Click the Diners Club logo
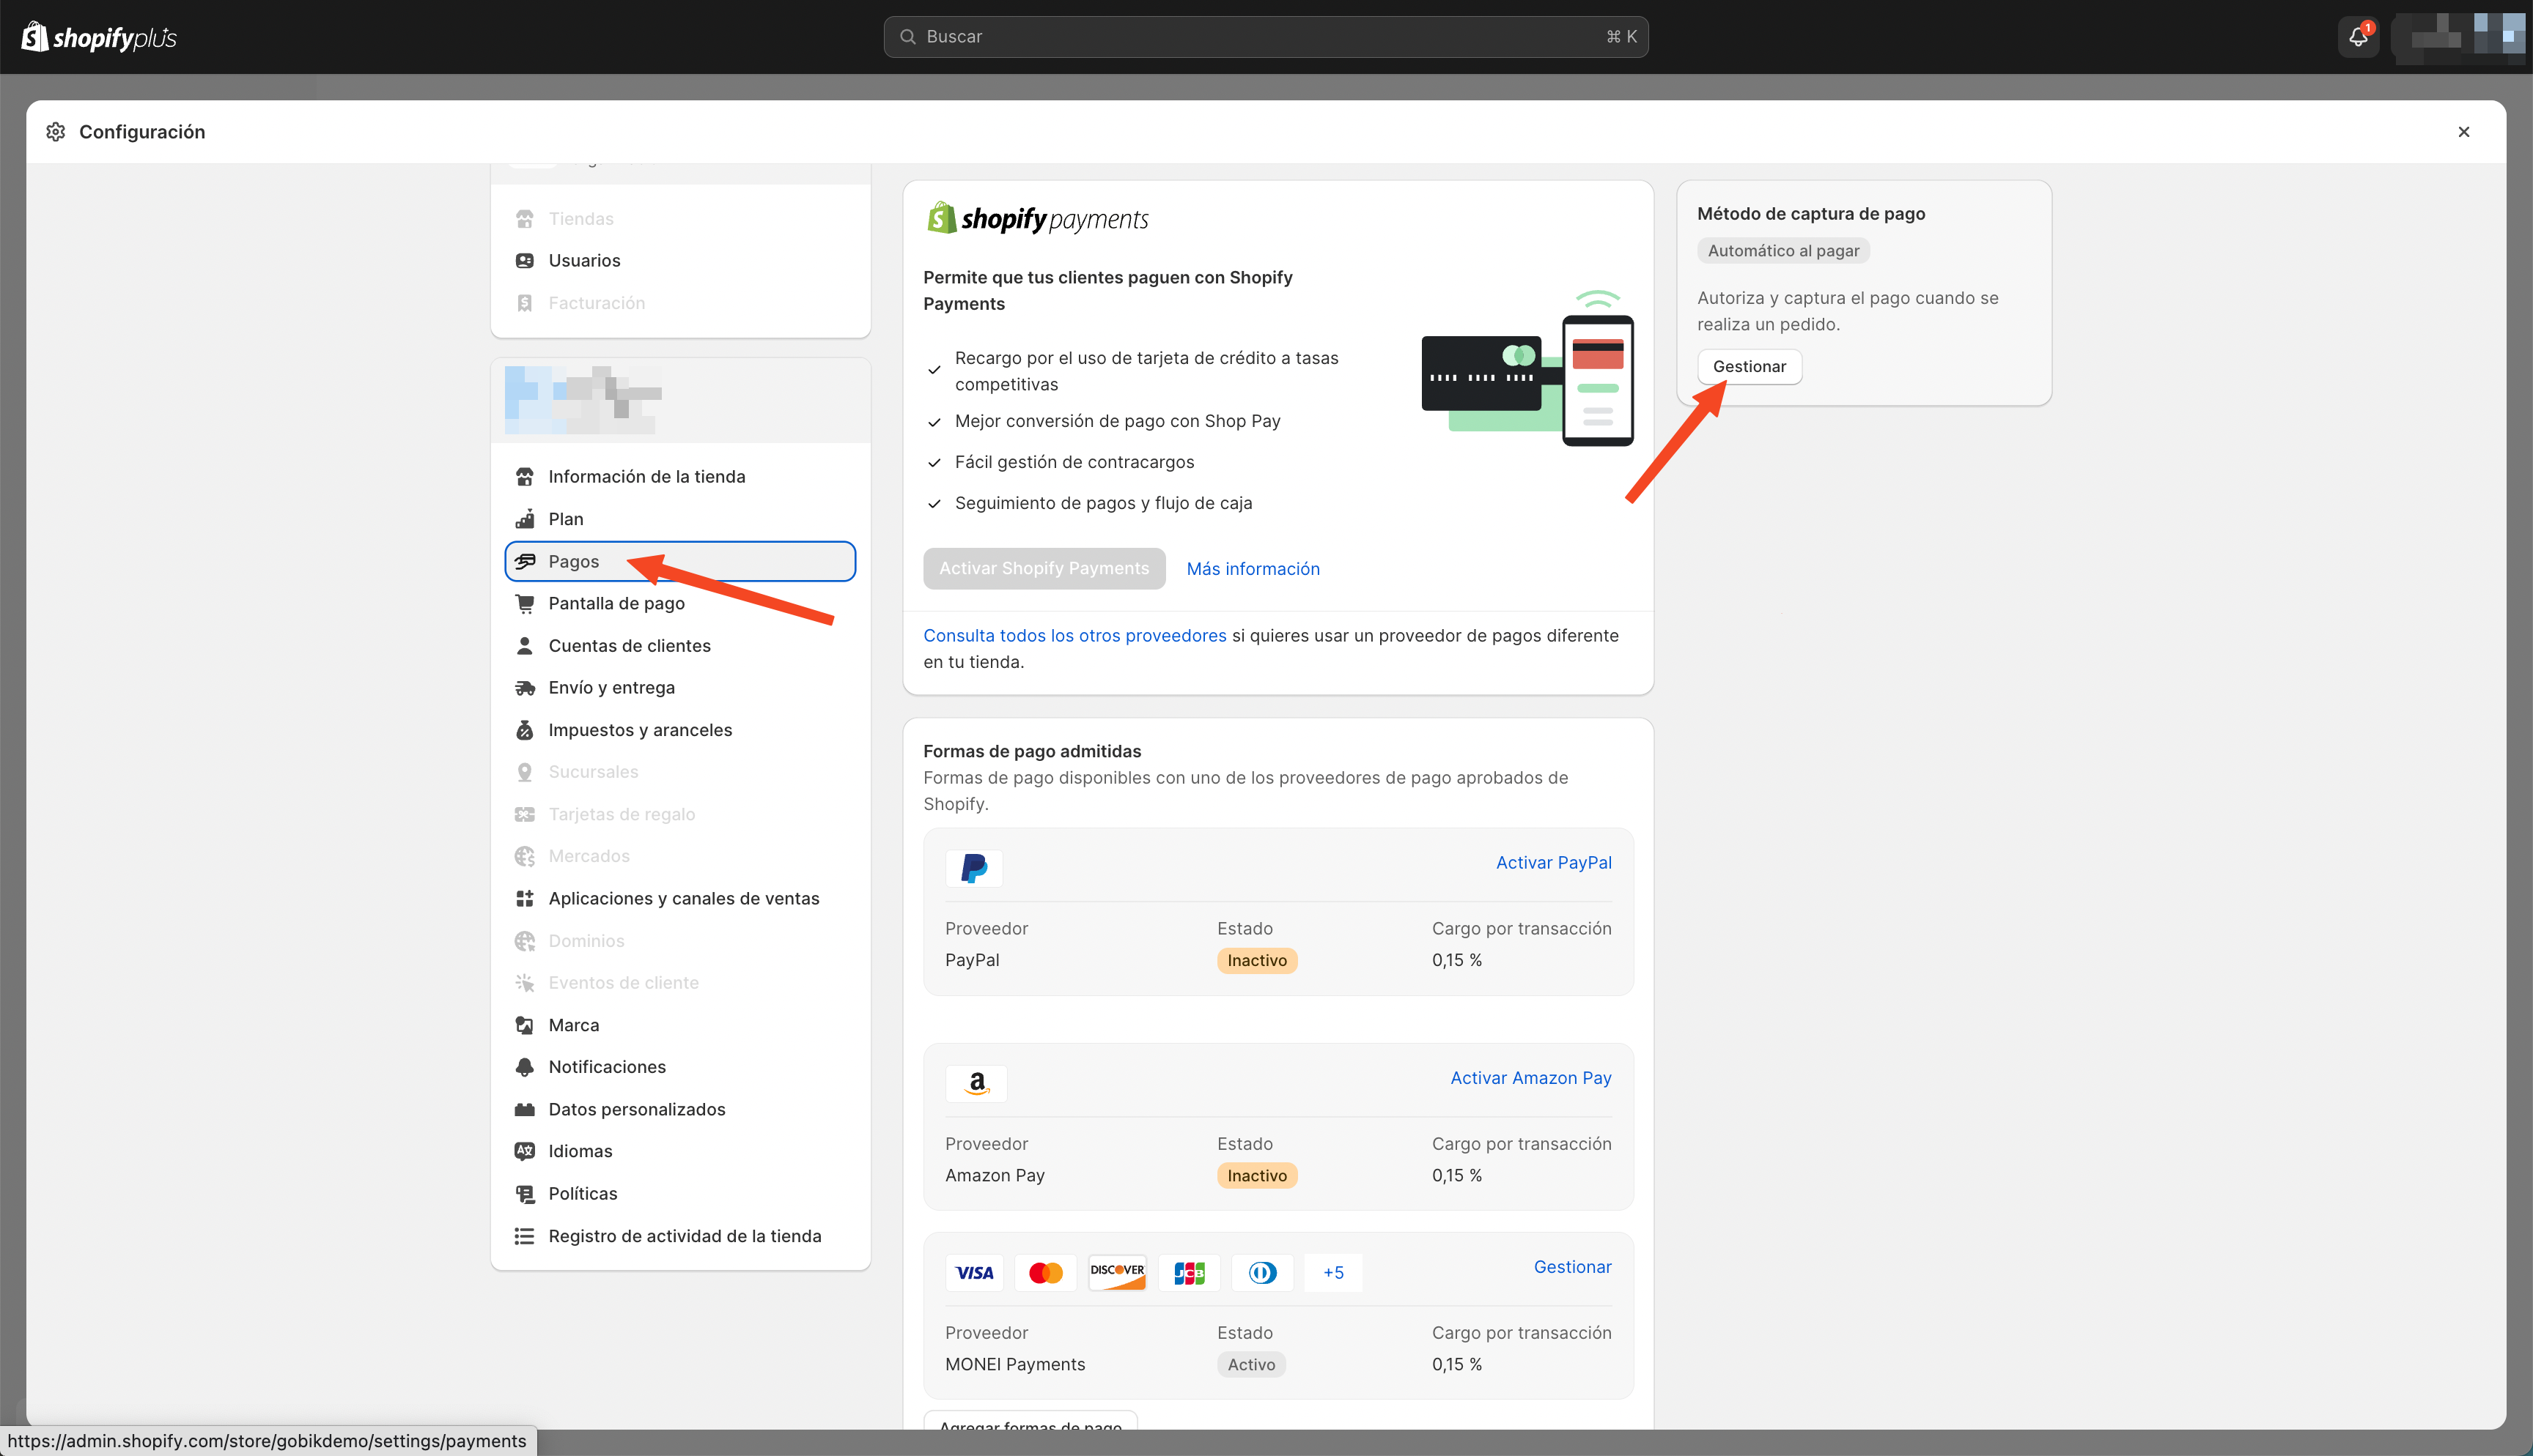 pos(1263,1273)
